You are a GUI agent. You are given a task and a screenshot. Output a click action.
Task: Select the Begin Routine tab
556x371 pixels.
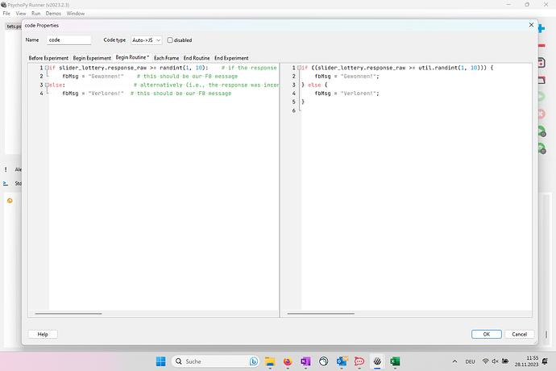click(x=132, y=57)
